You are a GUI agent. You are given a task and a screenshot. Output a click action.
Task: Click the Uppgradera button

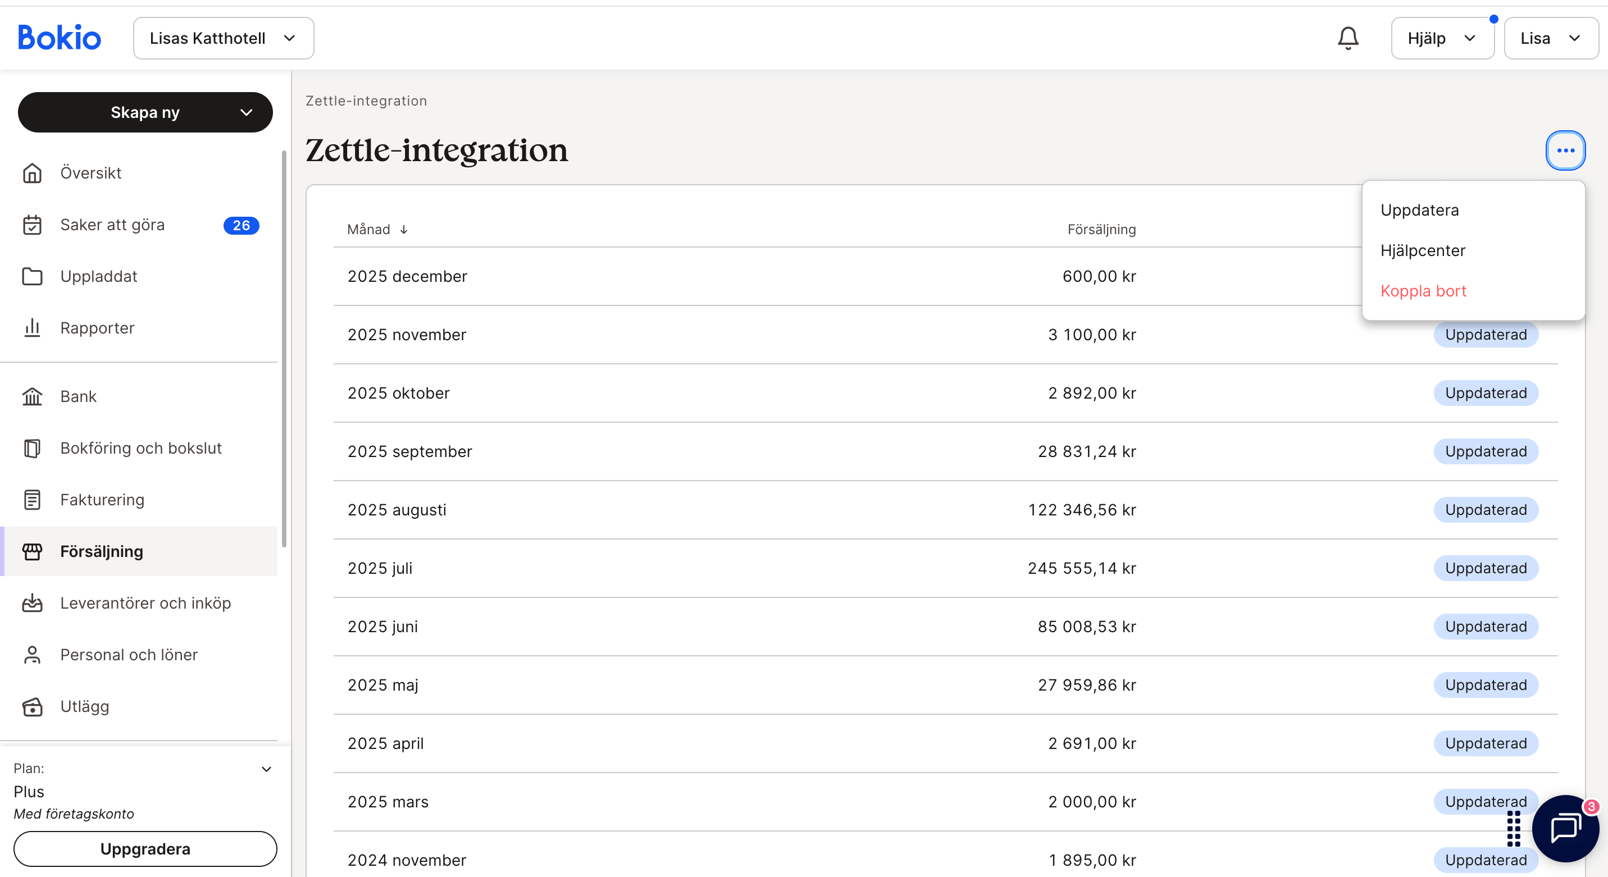(145, 849)
